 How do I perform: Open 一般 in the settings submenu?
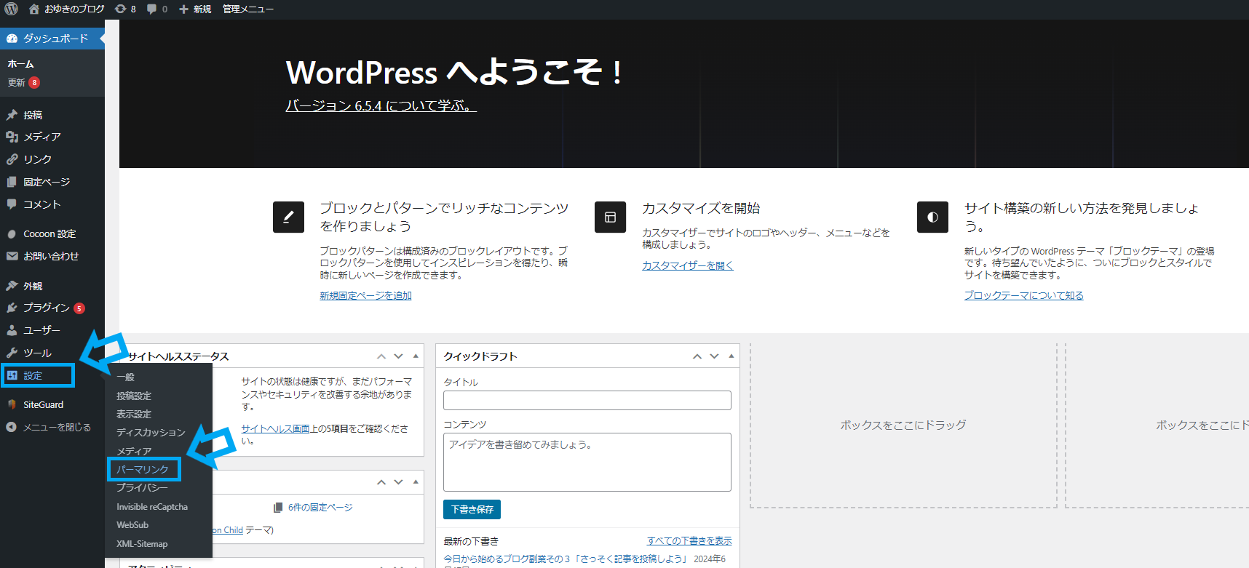coord(125,377)
